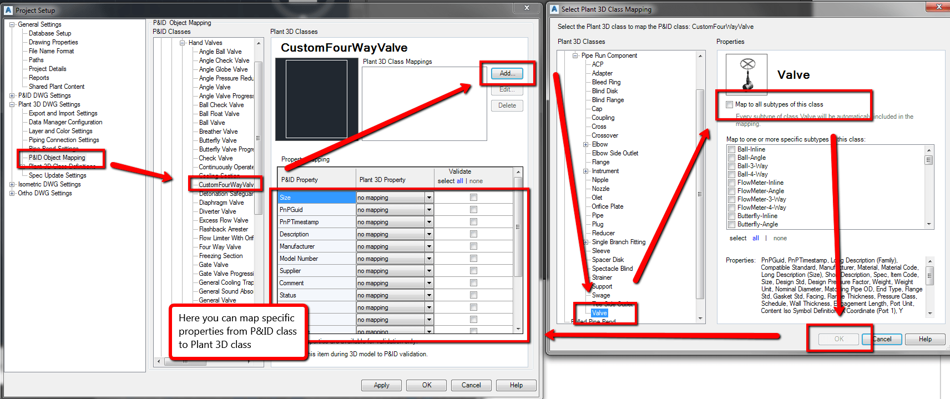Click Validate 'none' link in property table
950x399 pixels.
tap(476, 181)
